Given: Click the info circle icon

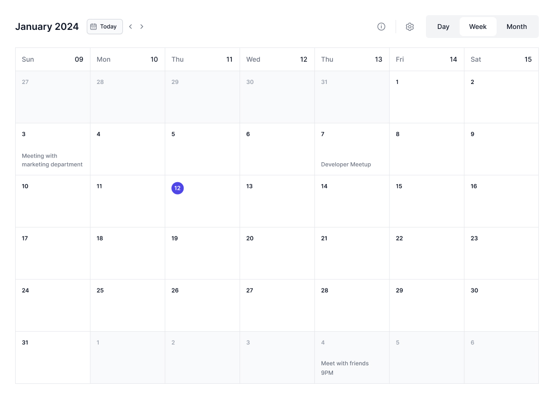Looking at the screenshot, I should point(381,27).
